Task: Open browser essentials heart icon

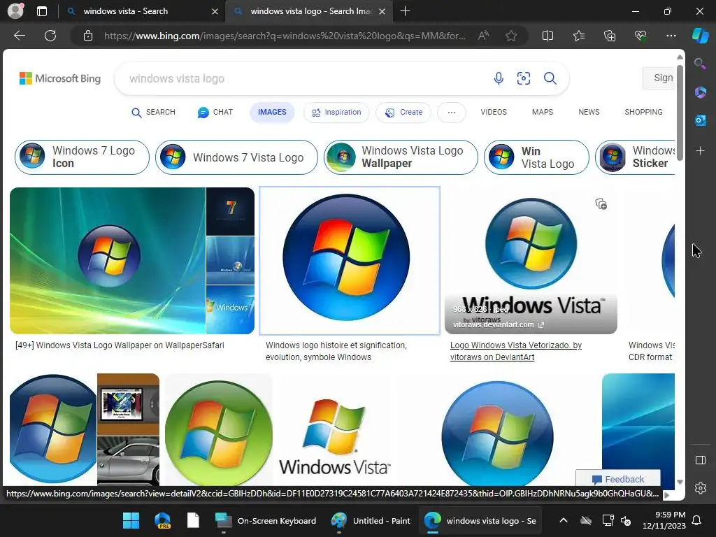Action: pyautogui.click(x=640, y=36)
